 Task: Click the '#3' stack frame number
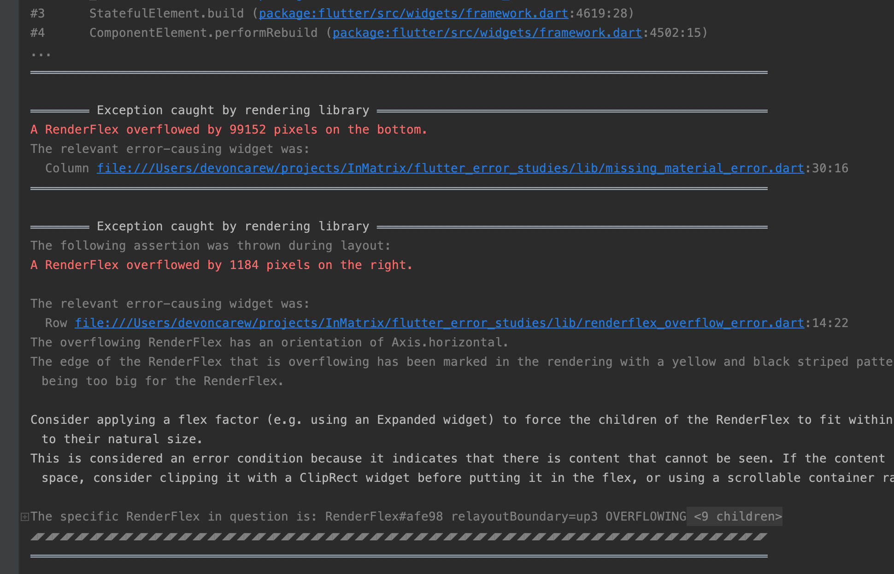(x=37, y=14)
